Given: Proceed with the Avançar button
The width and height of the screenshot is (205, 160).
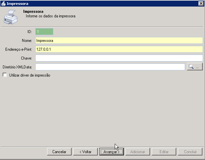Looking at the screenshot, I should tap(111, 151).
